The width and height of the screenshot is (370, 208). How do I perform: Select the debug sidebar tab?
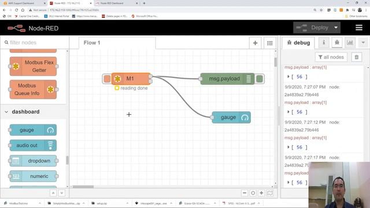click(x=298, y=43)
